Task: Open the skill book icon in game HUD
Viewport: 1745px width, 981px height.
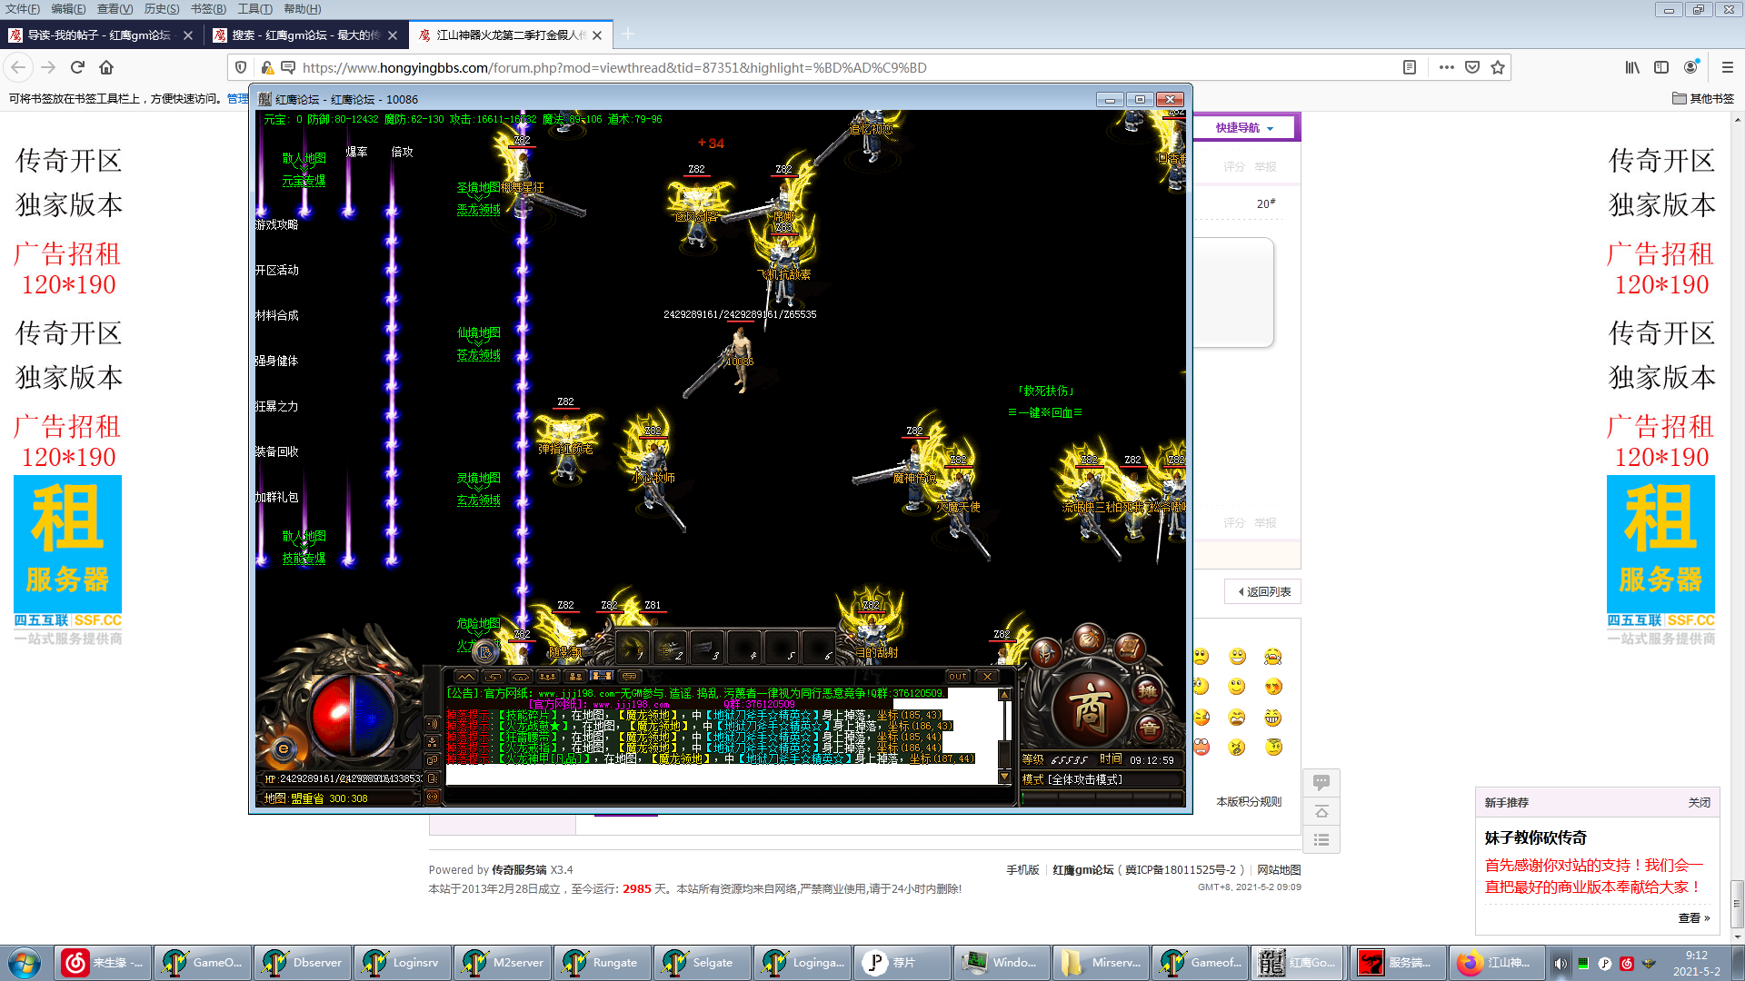Action: 1131,648
